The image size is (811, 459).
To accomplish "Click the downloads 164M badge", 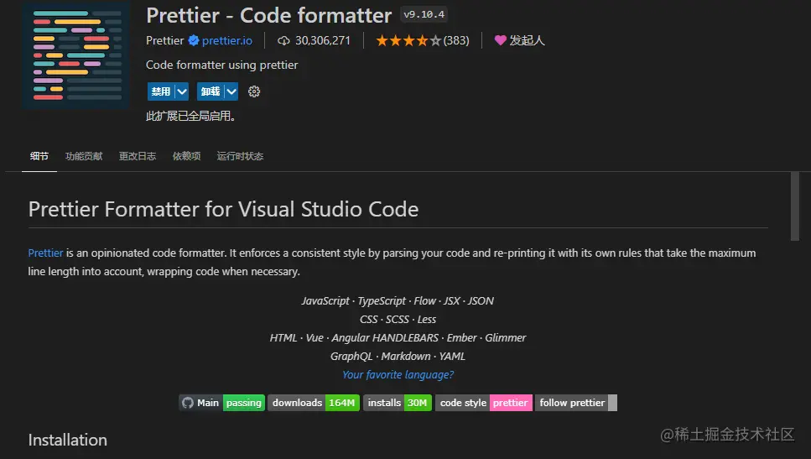I will 314,403.
